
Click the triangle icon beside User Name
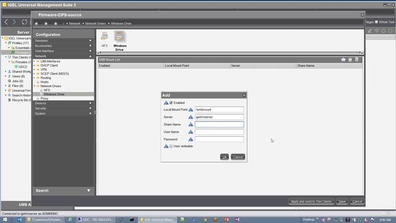point(191,132)
